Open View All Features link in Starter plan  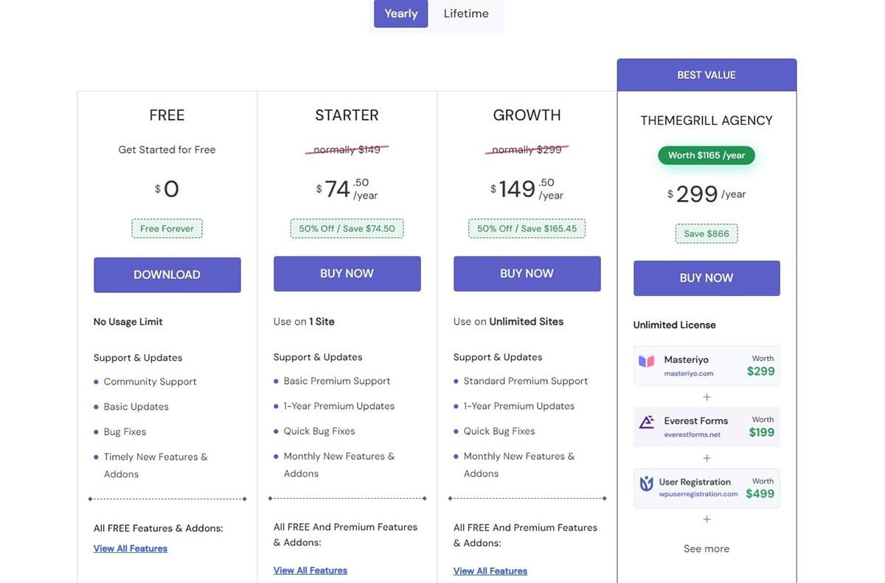tap(310, 570)
